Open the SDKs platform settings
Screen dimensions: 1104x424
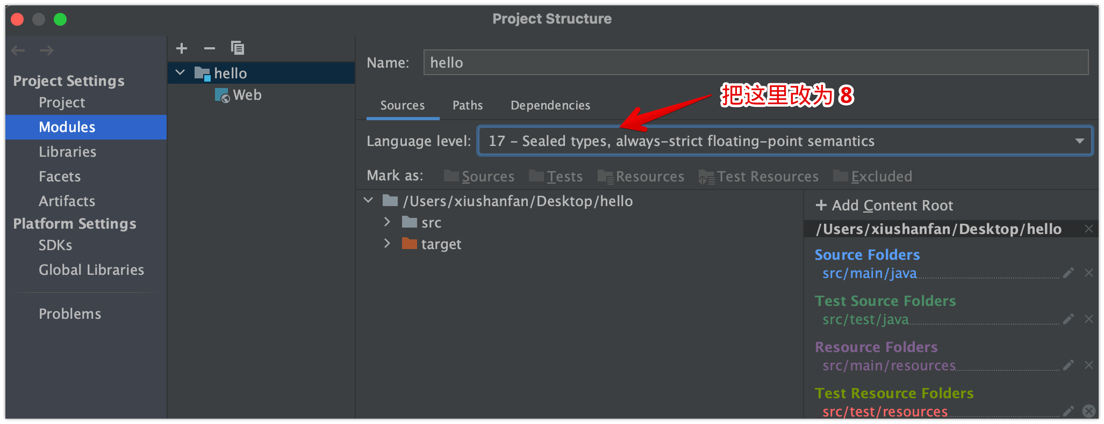pyautogui.click(x=55, y=245)
